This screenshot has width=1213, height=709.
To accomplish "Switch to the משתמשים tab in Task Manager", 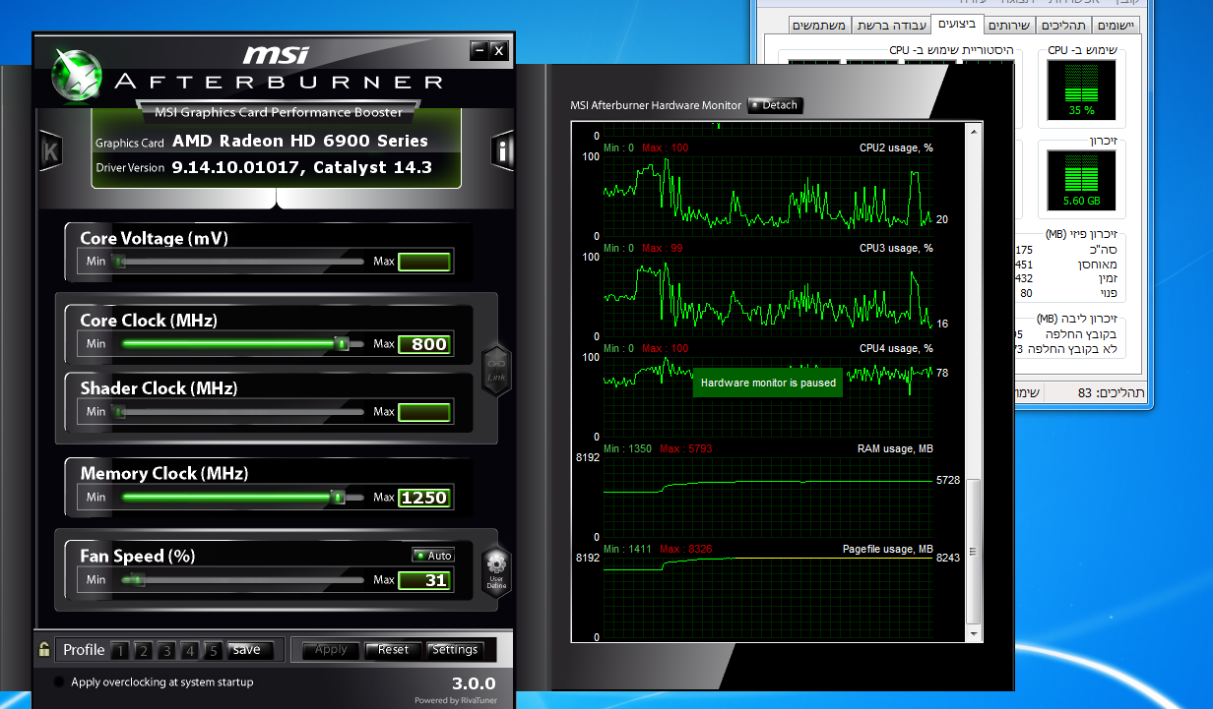I will [x=820, y=26].
